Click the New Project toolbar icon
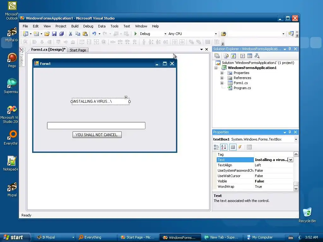 pyautogui.click(x=26, y=34)
